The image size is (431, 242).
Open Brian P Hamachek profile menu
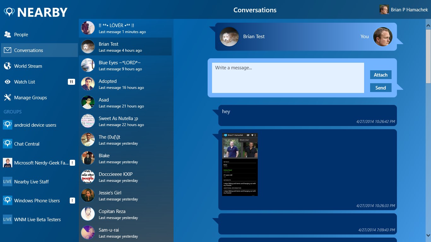point(404,10)
